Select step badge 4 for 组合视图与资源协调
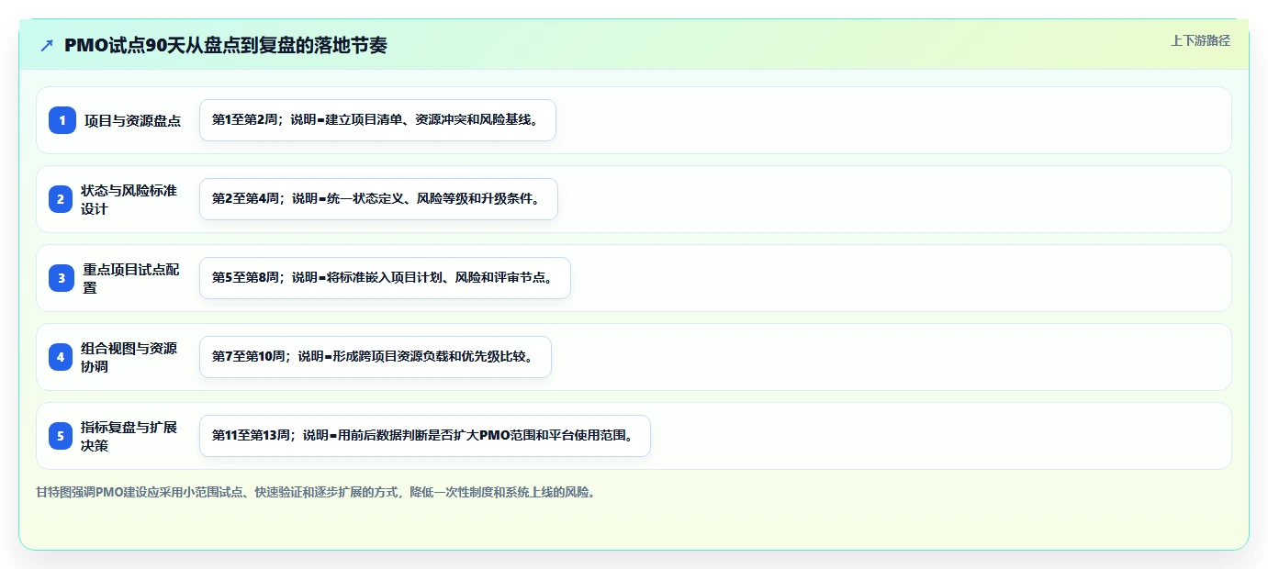 62,357
